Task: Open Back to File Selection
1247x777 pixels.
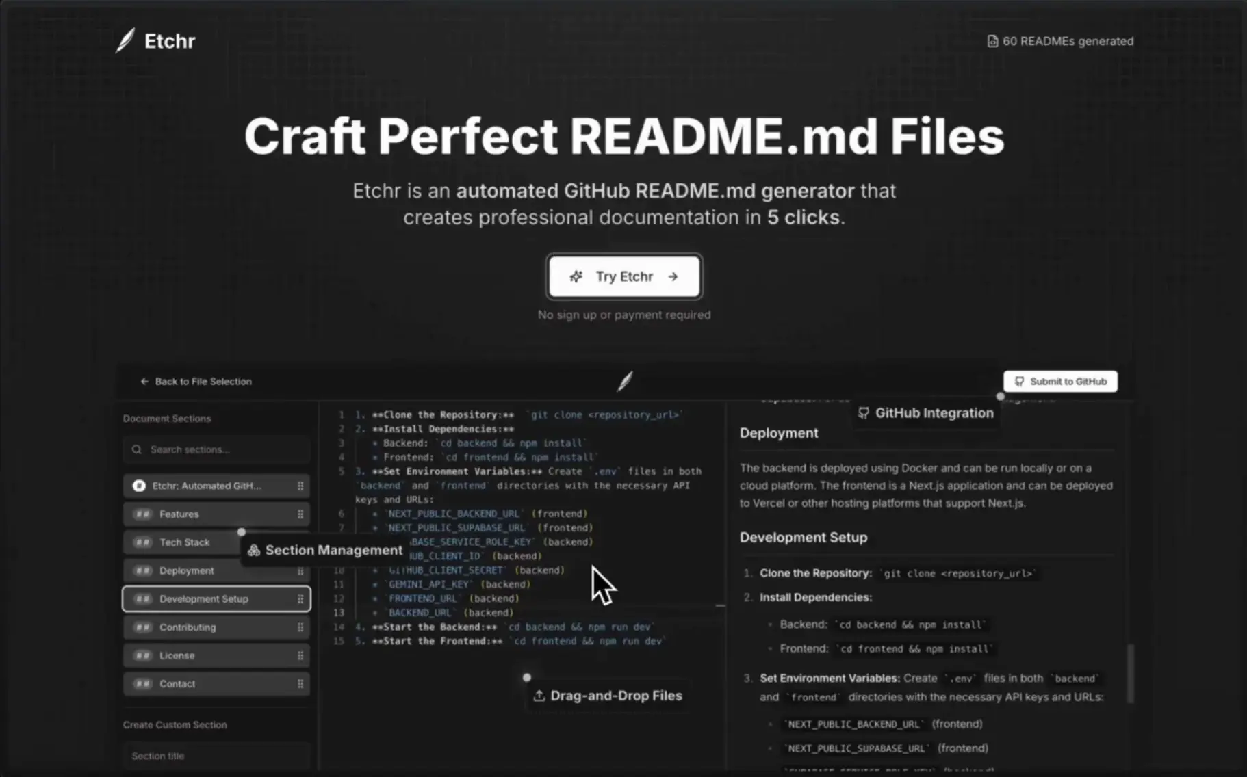Action: click(196, 381)
